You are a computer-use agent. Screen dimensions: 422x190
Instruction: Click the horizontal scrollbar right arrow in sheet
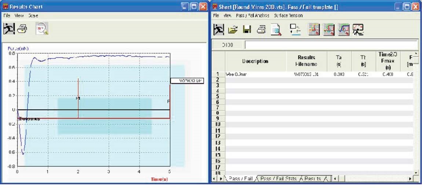410,179
